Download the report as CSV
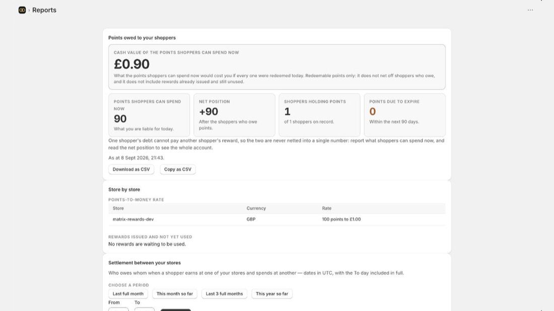554x311 pixels. [x=131, y=170]
